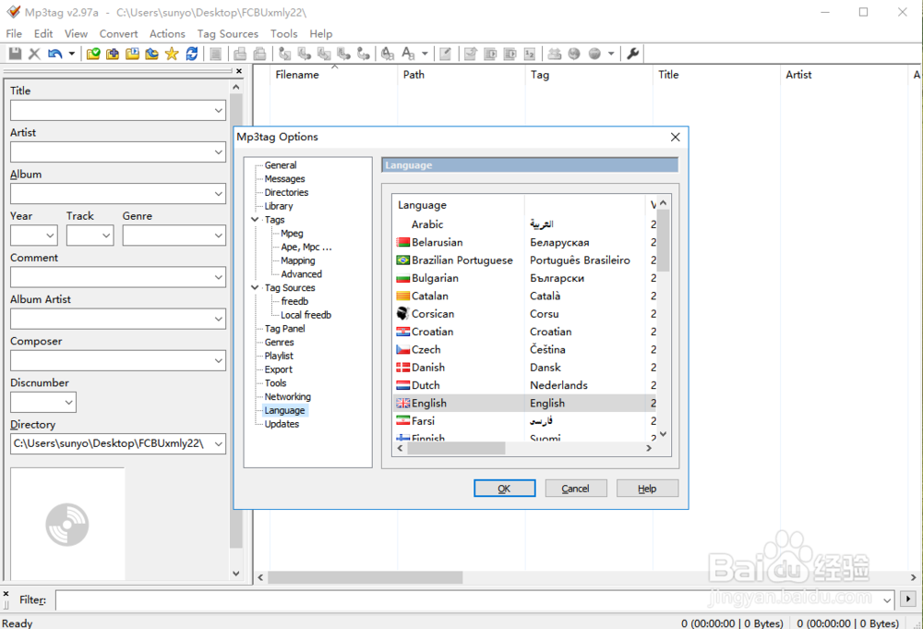Open the Genre combo box dropdown
This screenshot has width=923, height=629.
(x=219, y=236)
